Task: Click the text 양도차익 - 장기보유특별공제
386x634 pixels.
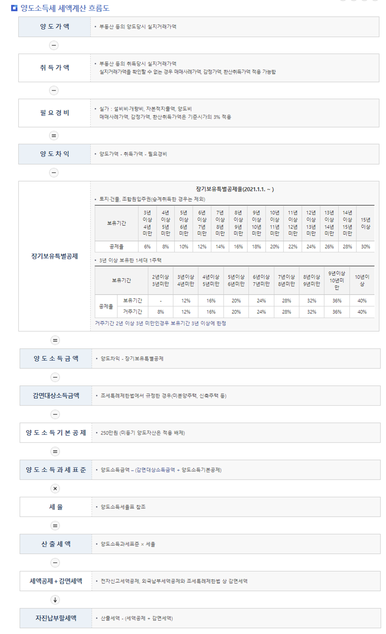Action: (132, 359)
